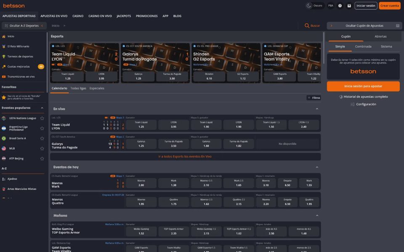The image size is (404, 252).
Task: Open the Apuestas en Vivo menu
Action: click(54, 16)
